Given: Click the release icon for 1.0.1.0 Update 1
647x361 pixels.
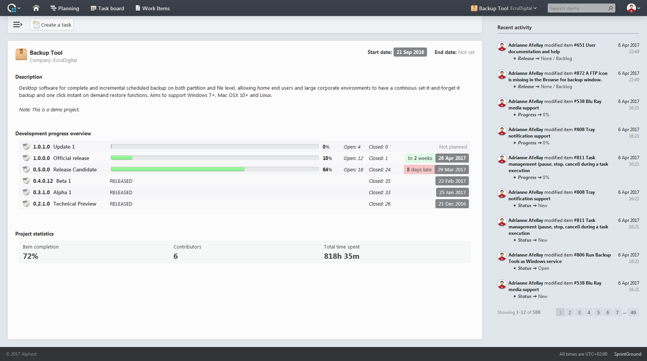Looking at the screenshot, I should pyautogui.click(x=26, y=147).
